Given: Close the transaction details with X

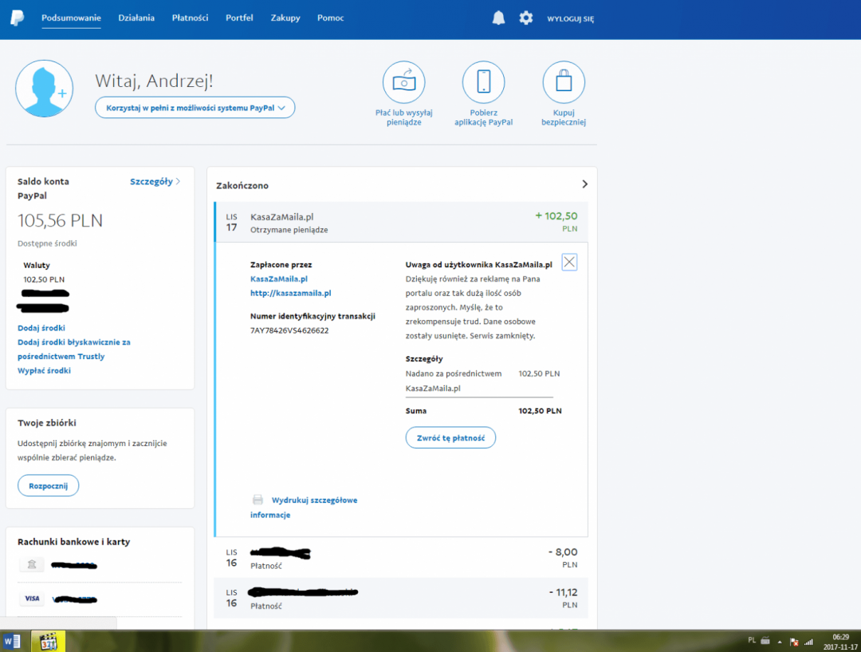Looking at the screenshot, I should pos(569,263).
